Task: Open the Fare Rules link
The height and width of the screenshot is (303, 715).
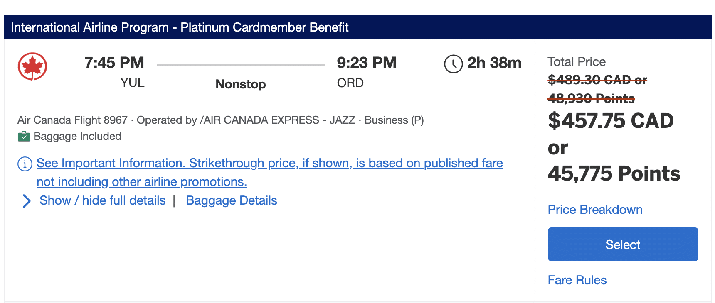Action: 577,280
